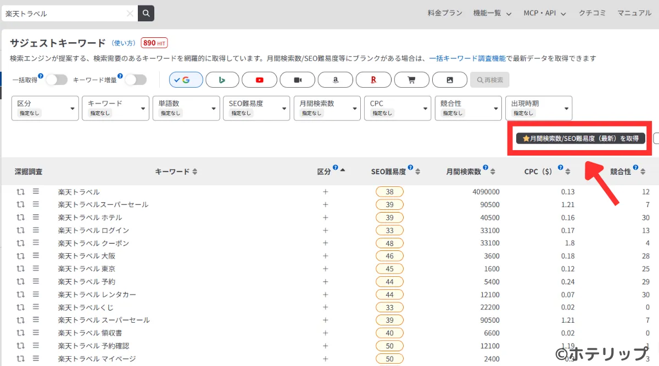
Task: Toggle the キーワード増量 switch
Action: coord(136,80)
